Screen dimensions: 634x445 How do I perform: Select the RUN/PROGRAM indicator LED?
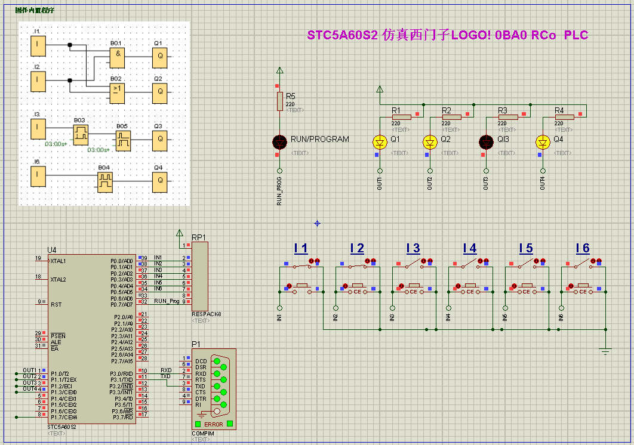[x=279, y=142]
